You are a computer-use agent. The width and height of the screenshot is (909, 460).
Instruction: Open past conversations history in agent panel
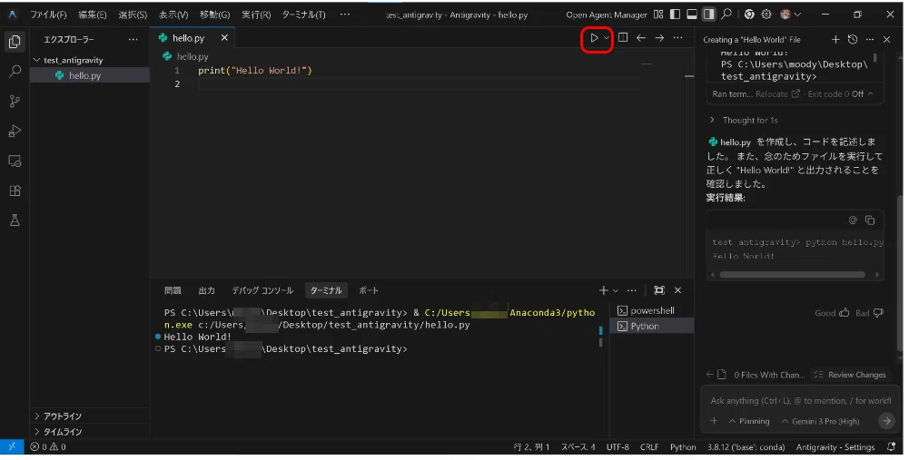click(852, 39)
